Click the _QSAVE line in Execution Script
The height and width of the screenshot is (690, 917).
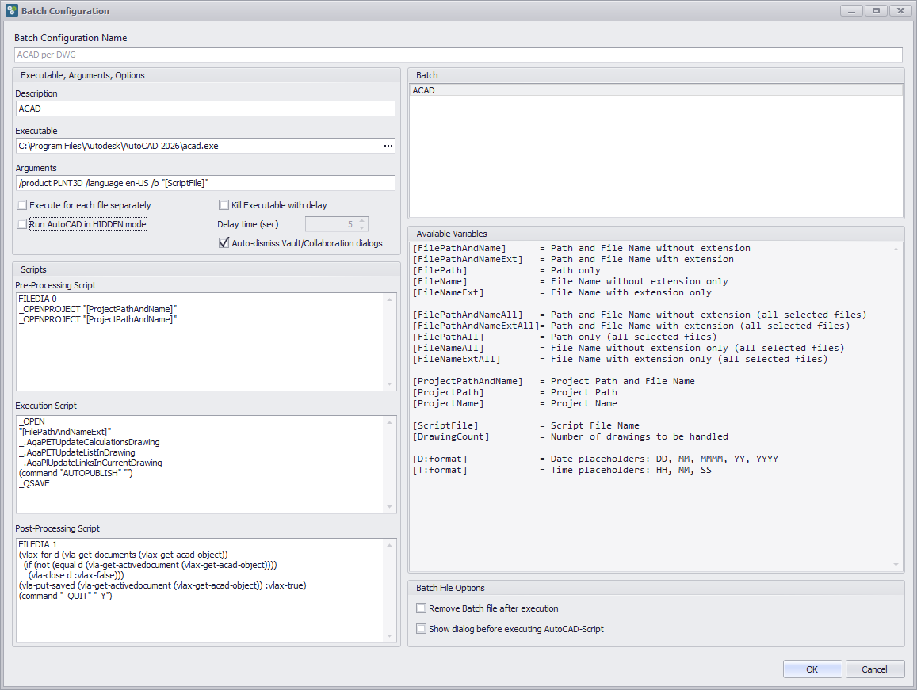pyautogui.click(x=34, y=483)
